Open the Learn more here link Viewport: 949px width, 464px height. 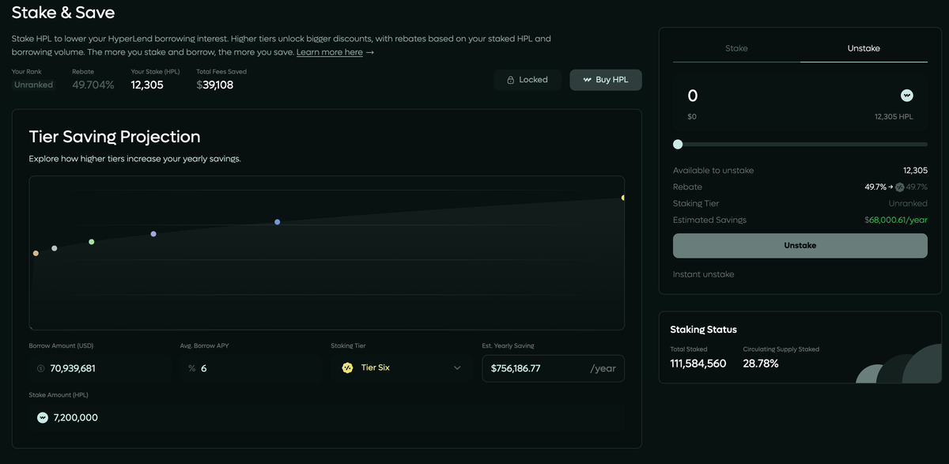330,52
